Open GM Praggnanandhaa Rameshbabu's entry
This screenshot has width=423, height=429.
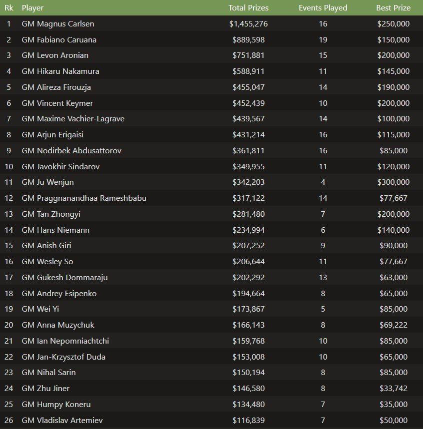pos(84,198)
